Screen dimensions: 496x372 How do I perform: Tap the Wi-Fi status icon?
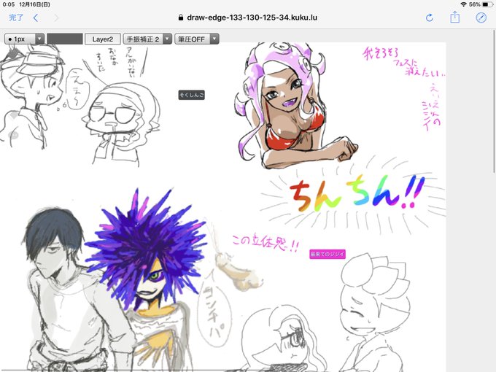[463, 4]
